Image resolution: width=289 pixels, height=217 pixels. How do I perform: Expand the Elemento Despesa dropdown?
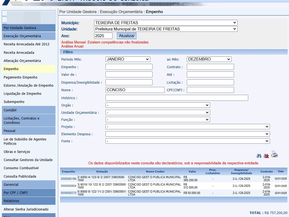point(187,134)
